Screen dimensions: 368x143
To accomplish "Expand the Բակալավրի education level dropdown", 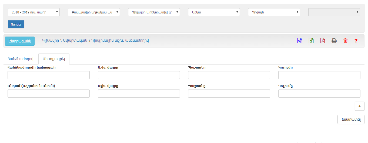I will (x=94, y=12).
